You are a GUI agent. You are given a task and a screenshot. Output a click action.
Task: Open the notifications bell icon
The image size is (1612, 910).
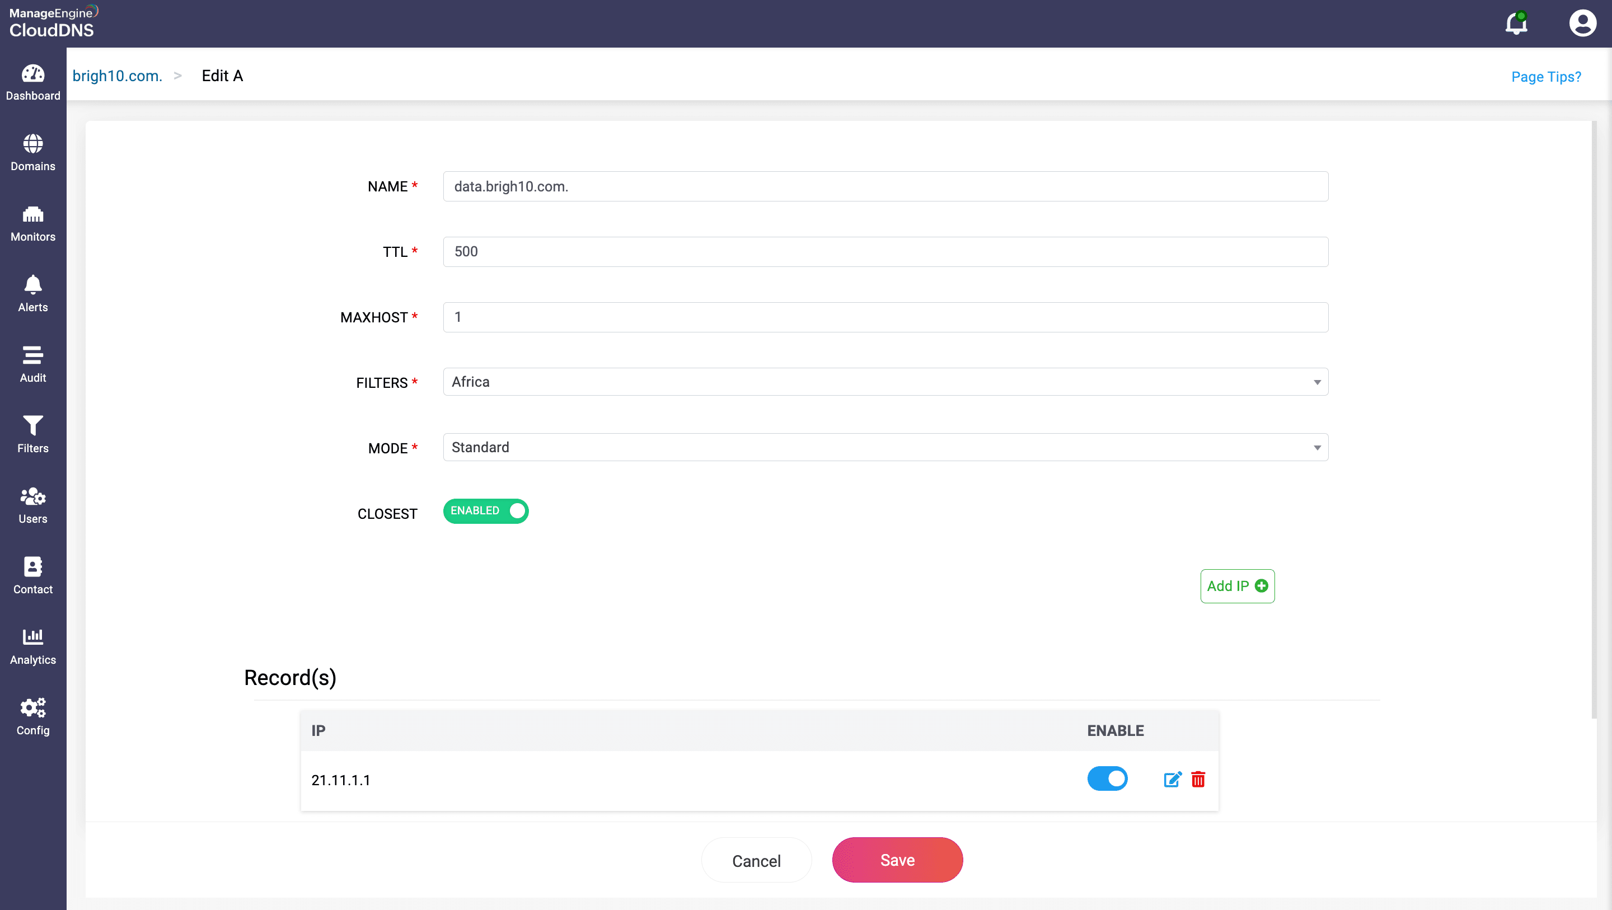click(x=1516, y=24)
